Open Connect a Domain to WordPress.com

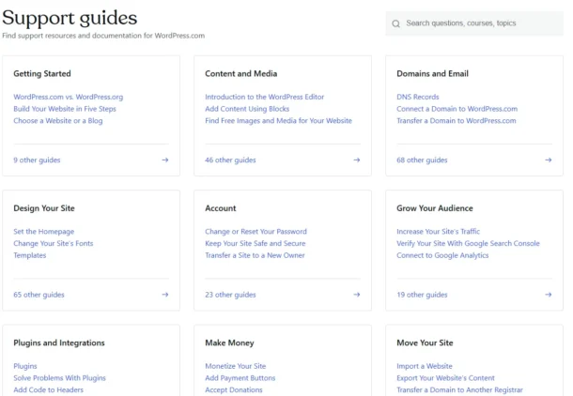coord(457,109)
